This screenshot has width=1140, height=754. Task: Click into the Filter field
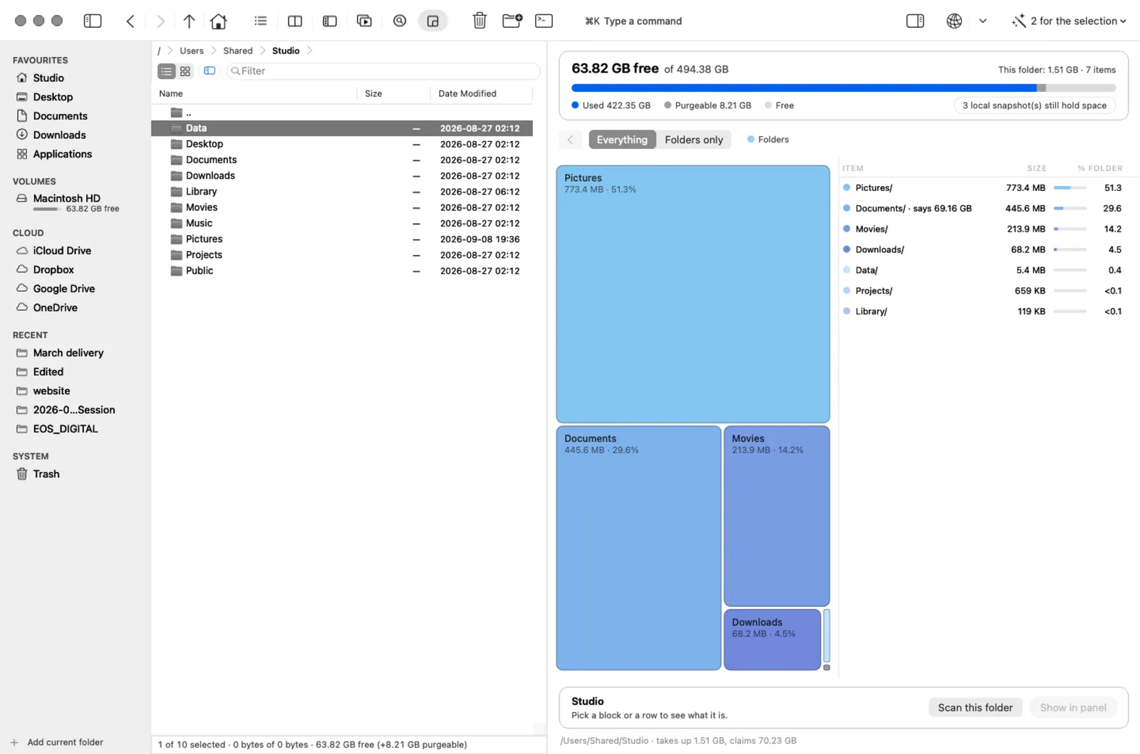click(x=383, y=71)
